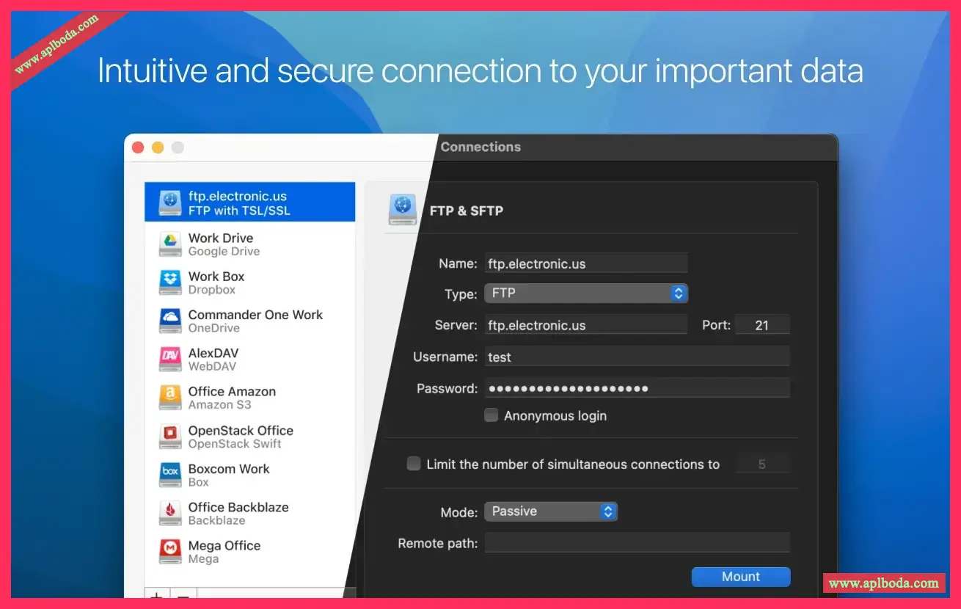Viewport: 961px width, 609px height.
Task: Toggle limit simultaneous connections checkbox
Action: (414, 464)
